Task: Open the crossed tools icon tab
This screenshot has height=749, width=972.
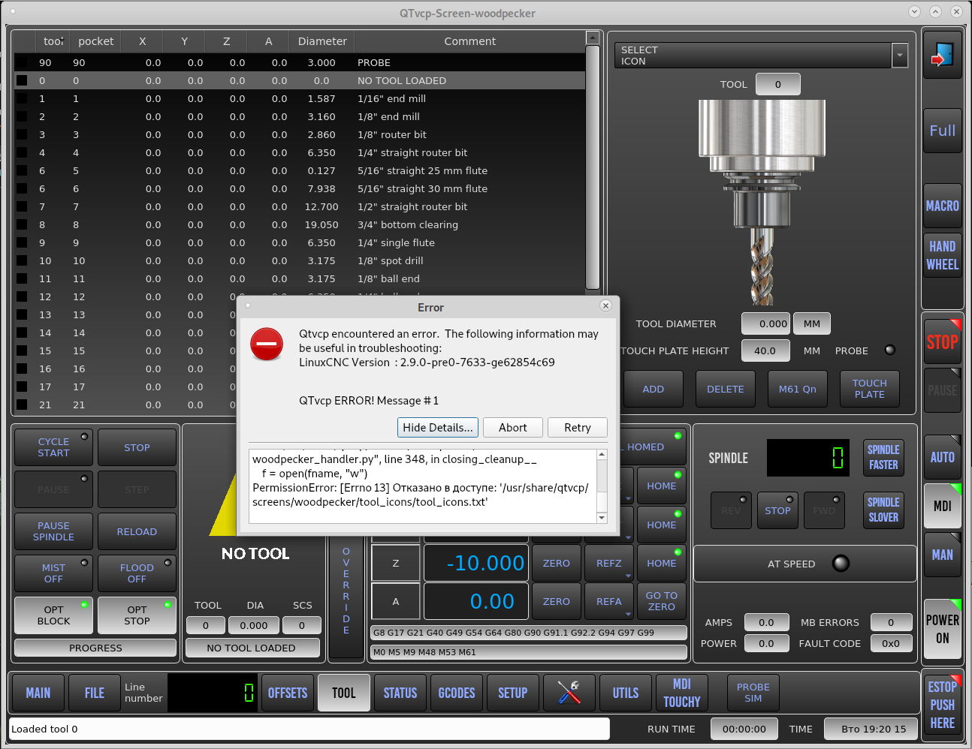Action: click(x=569, y=692)
